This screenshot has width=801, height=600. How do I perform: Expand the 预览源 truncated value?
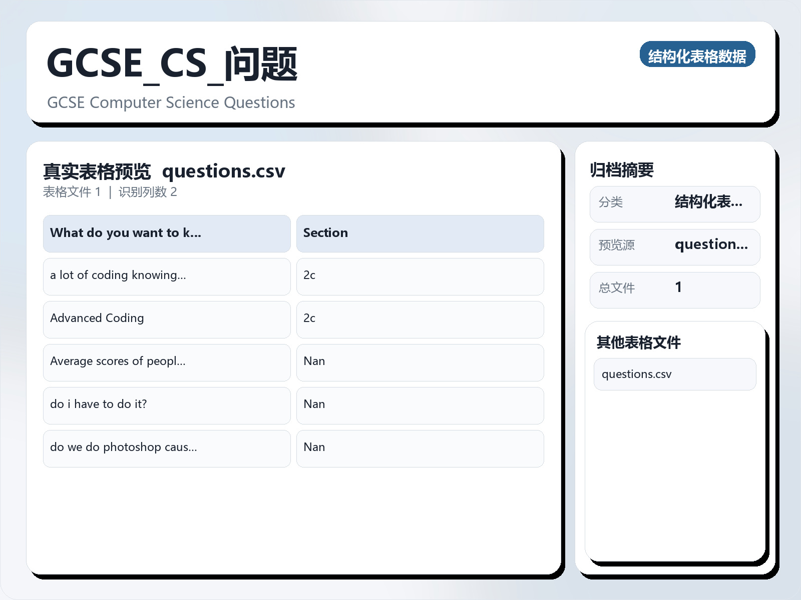pos(712,245)
